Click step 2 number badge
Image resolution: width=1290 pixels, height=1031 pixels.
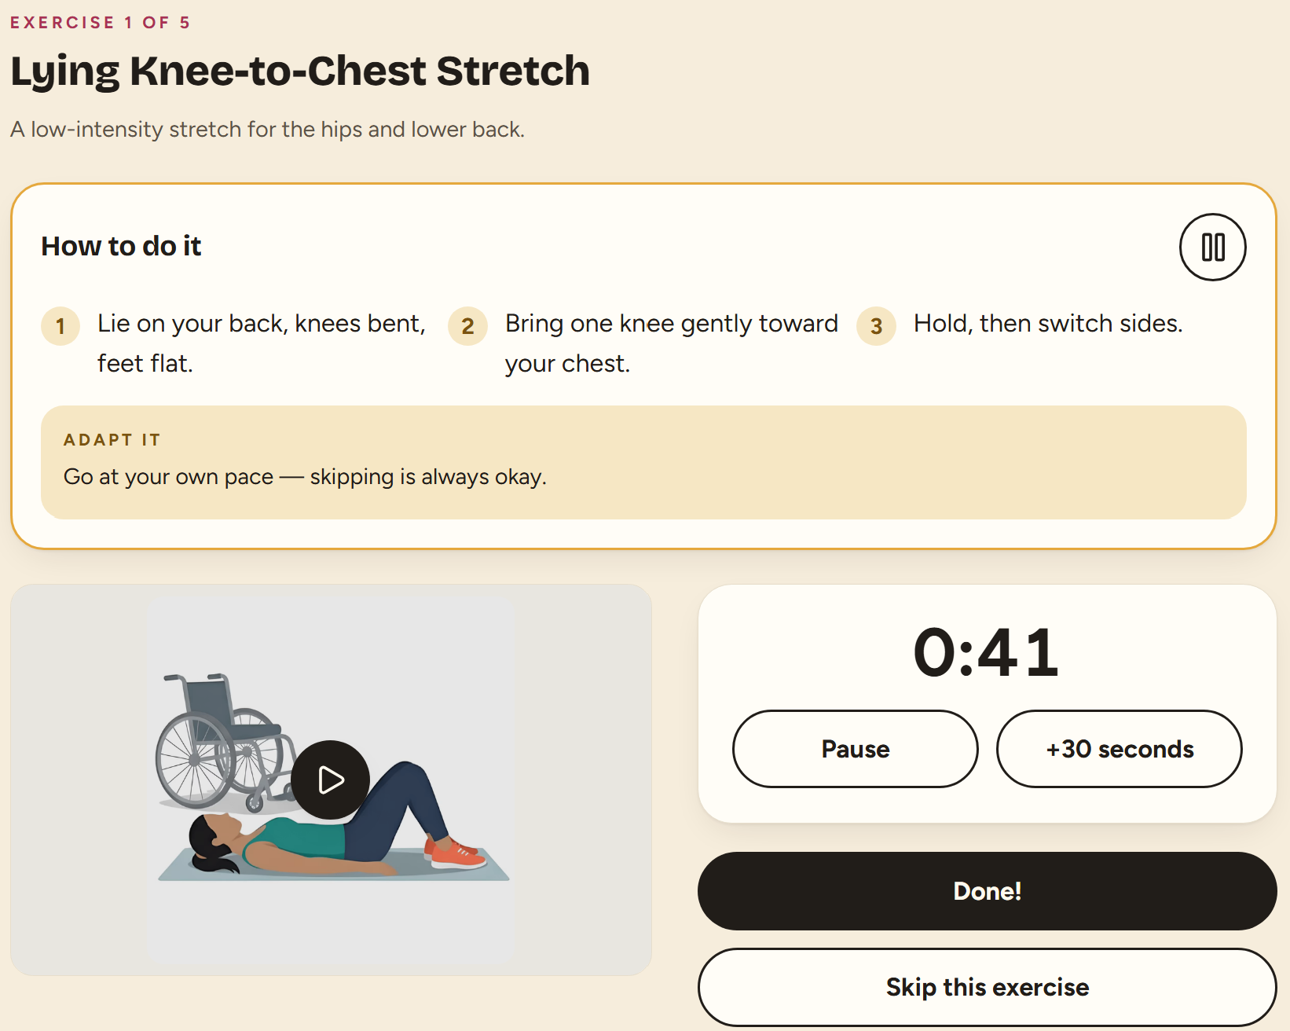click(467, 326)
